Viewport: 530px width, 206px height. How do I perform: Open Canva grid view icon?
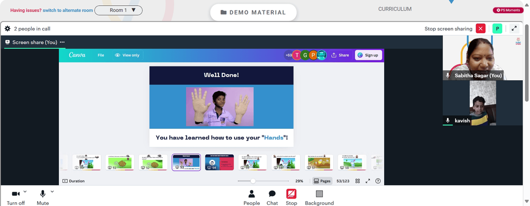coord(358,181)
